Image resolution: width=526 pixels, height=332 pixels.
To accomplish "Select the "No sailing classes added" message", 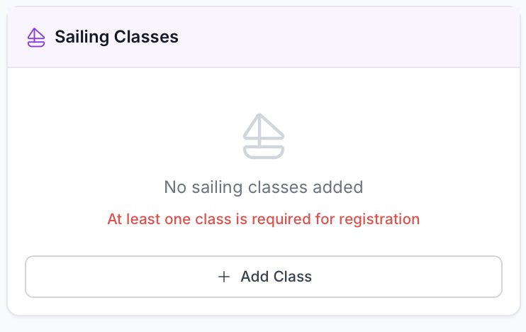I will [x=263, y=187].
